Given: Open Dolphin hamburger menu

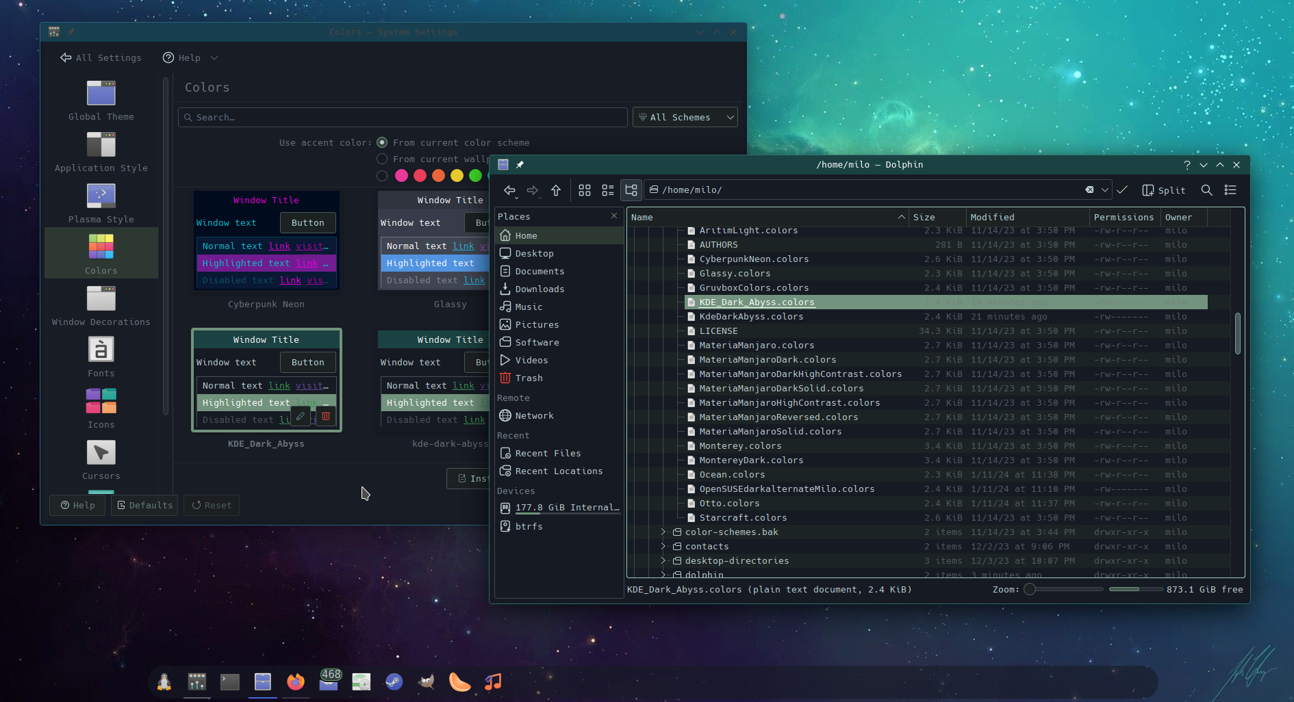Looking at the screenshot, I should [x=1230, y=190].
